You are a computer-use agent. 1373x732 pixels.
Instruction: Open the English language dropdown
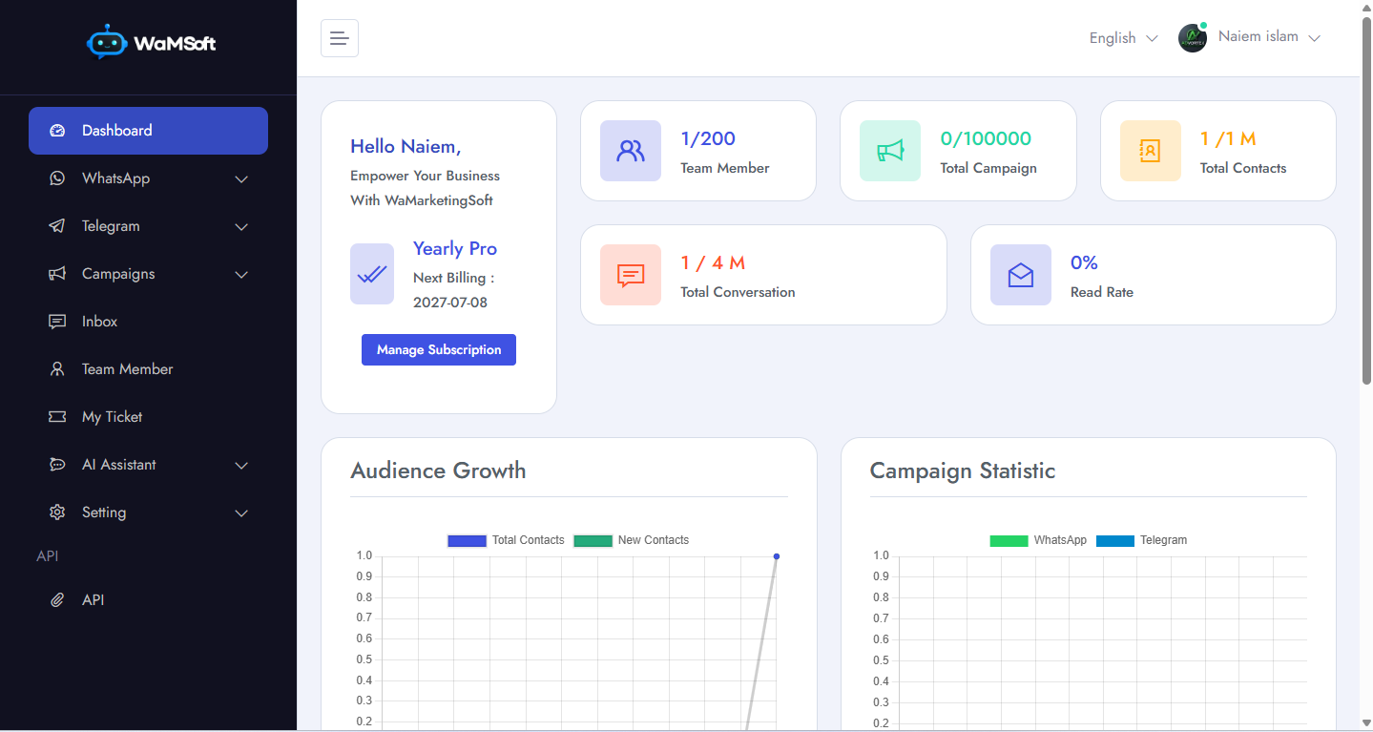(x=1123, y=38)
